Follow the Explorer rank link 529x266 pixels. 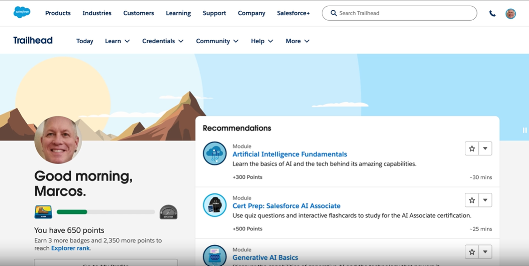tap(70, 248)
